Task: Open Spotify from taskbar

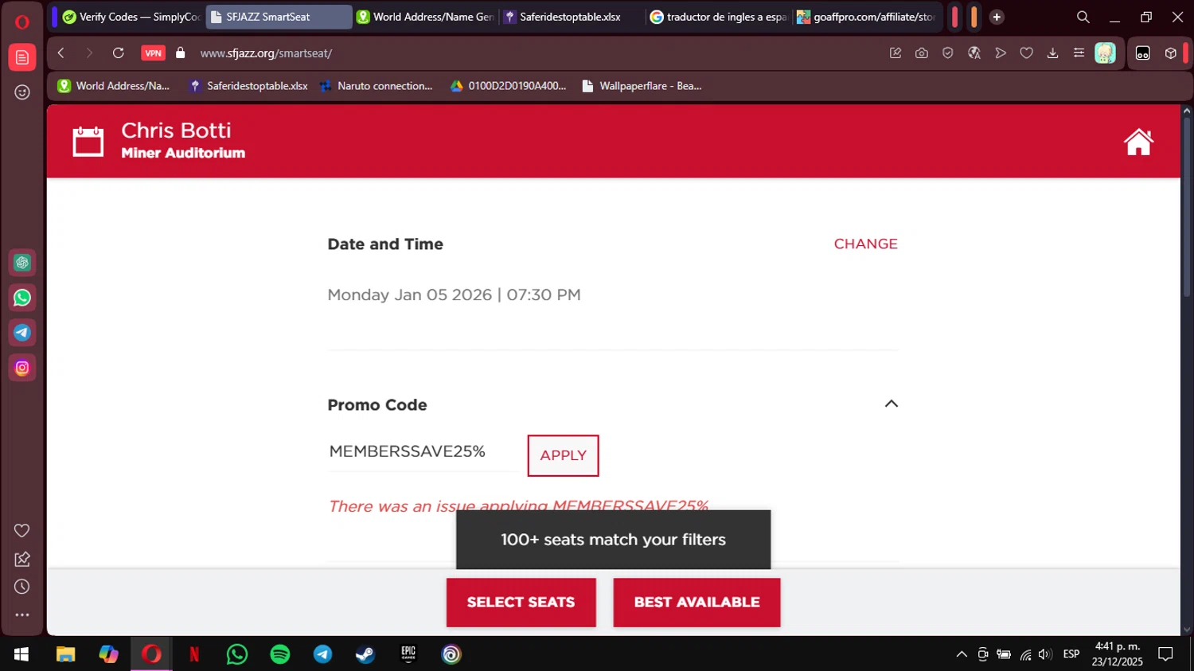Action: (x=280, y=654)
